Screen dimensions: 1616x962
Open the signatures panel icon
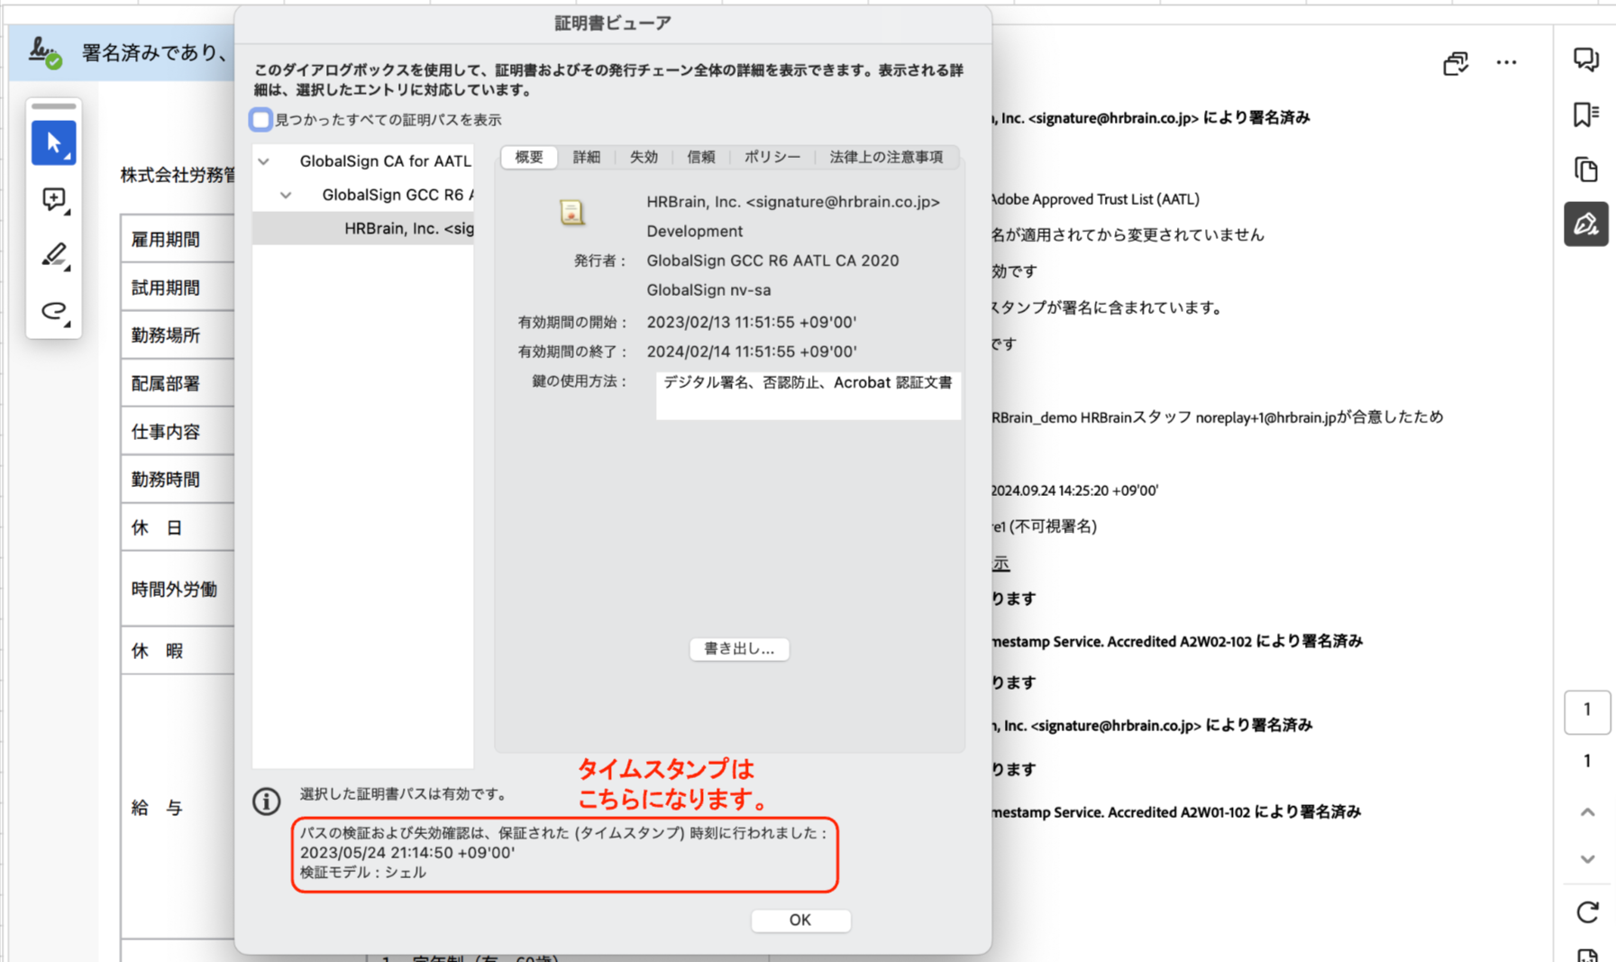1585,224
